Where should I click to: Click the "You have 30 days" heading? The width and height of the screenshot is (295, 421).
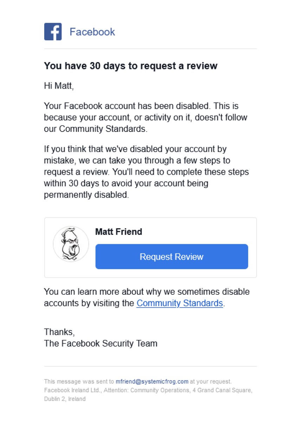131,66
